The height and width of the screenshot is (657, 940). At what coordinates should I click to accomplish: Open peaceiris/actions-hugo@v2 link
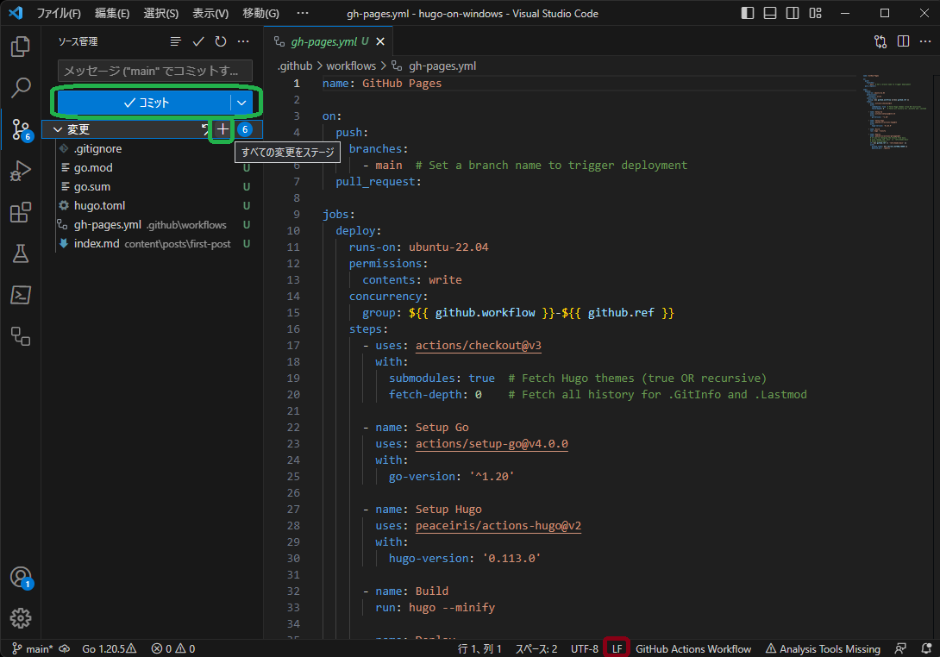[x=498, y=526]
